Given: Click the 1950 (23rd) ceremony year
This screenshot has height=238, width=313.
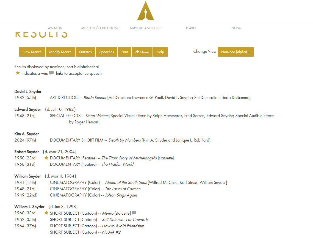Looking at the screenshot, I should [26, 158].
